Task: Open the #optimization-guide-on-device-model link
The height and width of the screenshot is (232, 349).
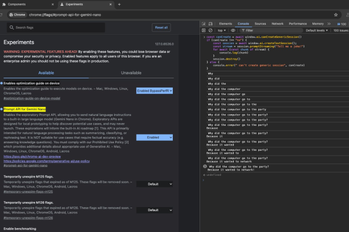Action: (32, 99)
